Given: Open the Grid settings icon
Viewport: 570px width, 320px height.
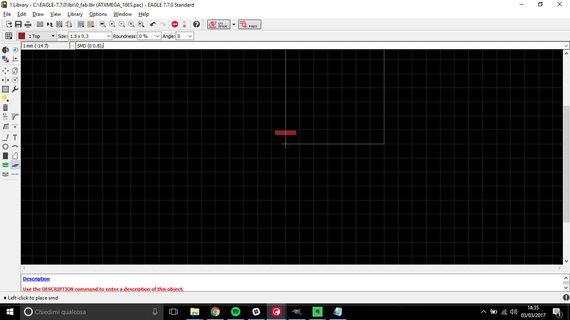Looking at the screenshot, I should [8, 36].
